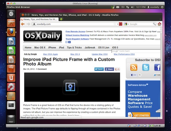The image size is (171, 131).
Task: Open Home nav menu item
Action: coord(28,48)
